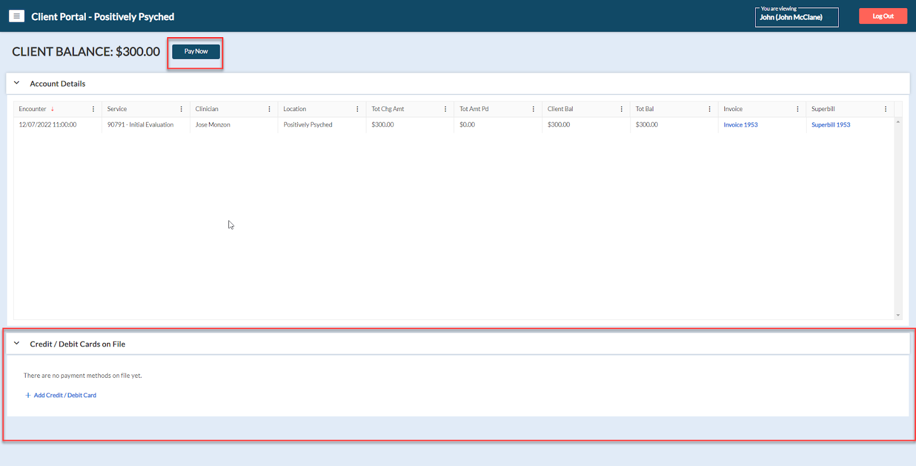Open Invoice column options menu
The image size is (916, 466).
pos(797,109)
